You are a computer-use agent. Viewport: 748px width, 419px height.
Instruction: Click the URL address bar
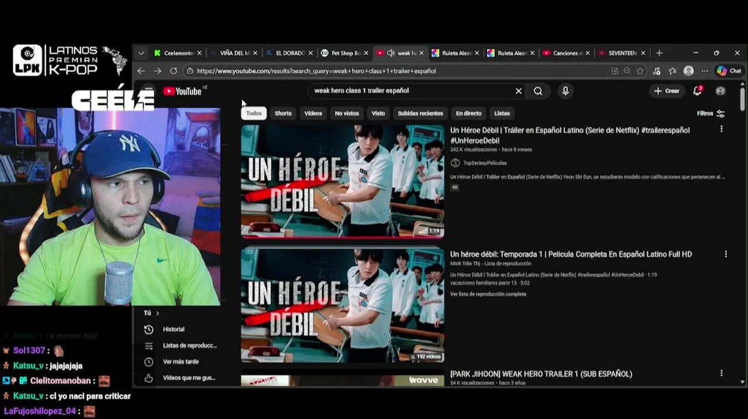coord(396,71)
